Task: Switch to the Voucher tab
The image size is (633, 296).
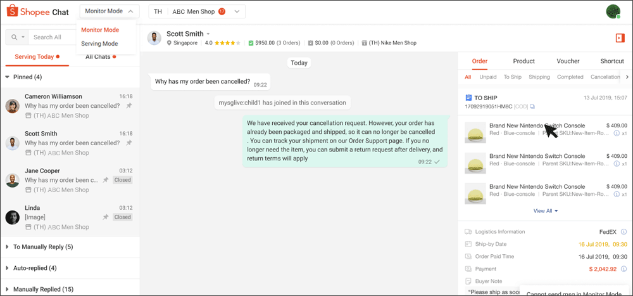Action: [x=568, y=61]
